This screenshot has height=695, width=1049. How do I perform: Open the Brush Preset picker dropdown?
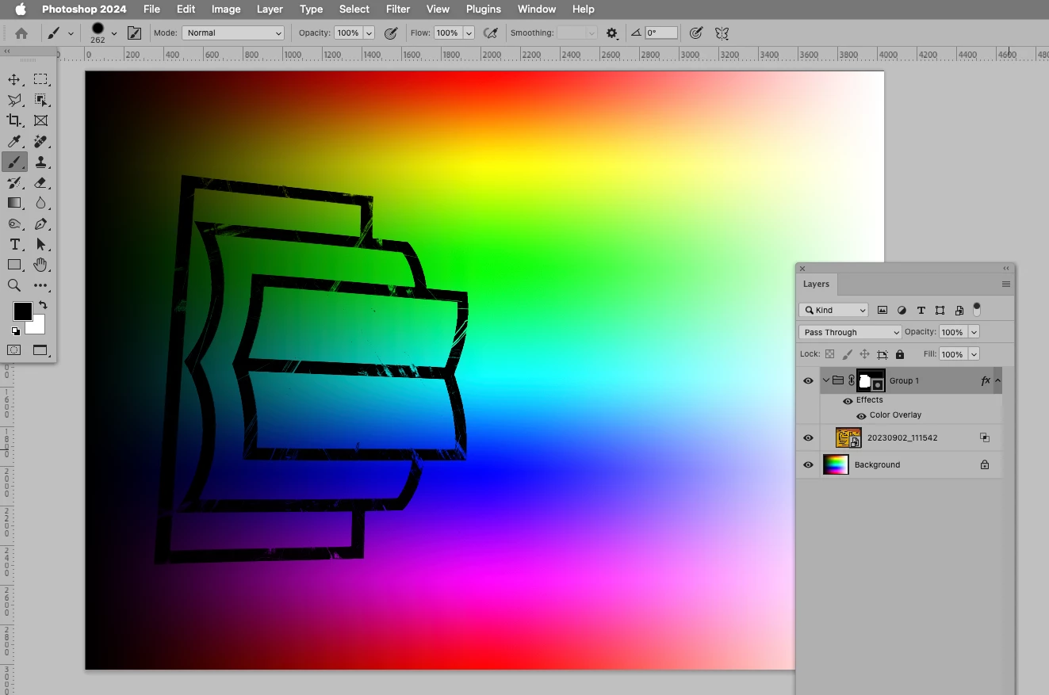pyautogui.click(x=114, y=33)
